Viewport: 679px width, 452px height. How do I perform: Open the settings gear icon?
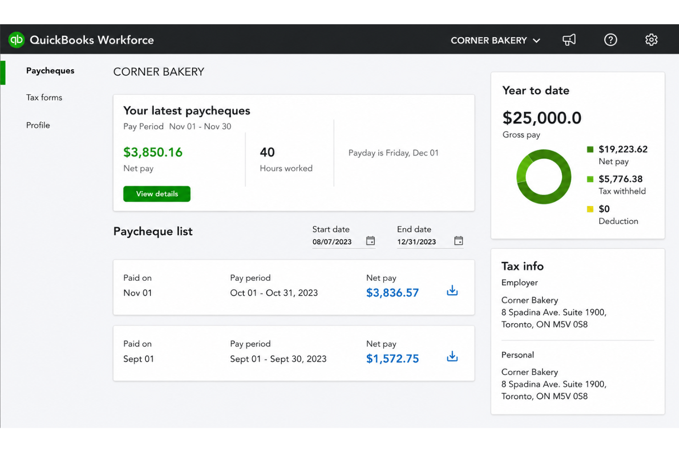point(651,40)
